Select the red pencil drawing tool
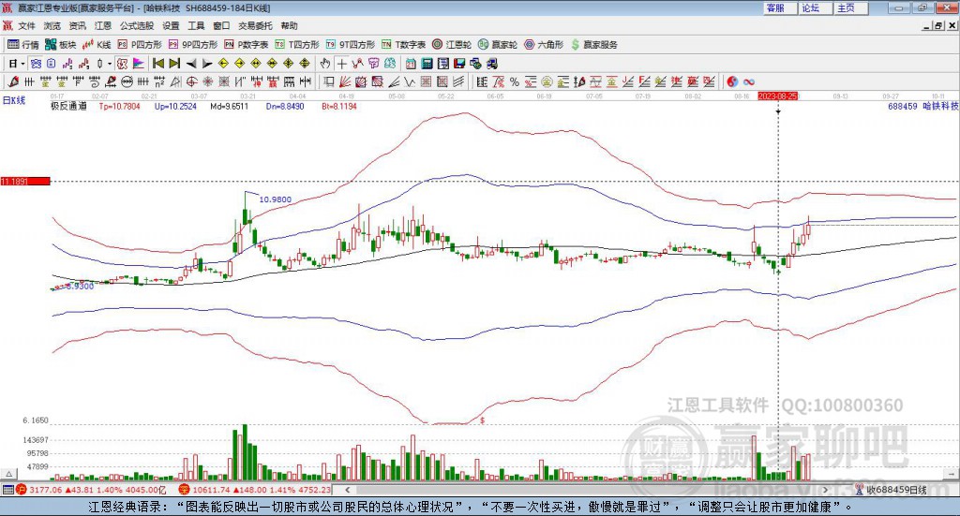Image resolution: width=960 pixels, height=516 pixels. pos(13,81)
